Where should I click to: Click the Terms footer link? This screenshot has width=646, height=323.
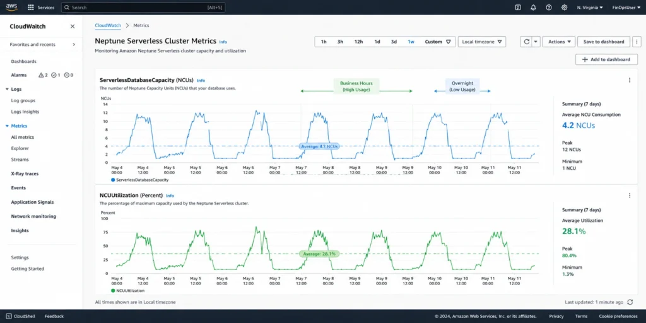pyautogui.click(x=581, y=317)
